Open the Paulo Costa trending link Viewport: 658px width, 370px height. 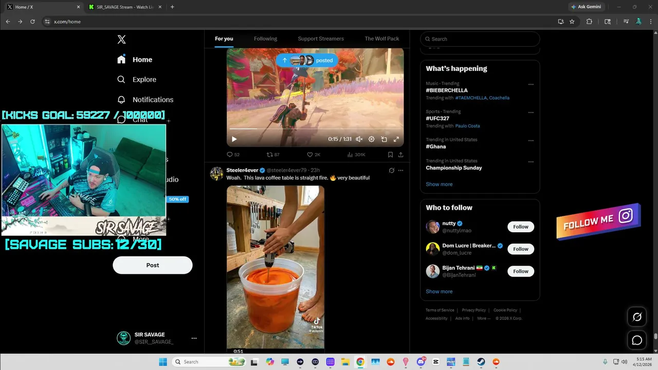(x=467, y=126)
